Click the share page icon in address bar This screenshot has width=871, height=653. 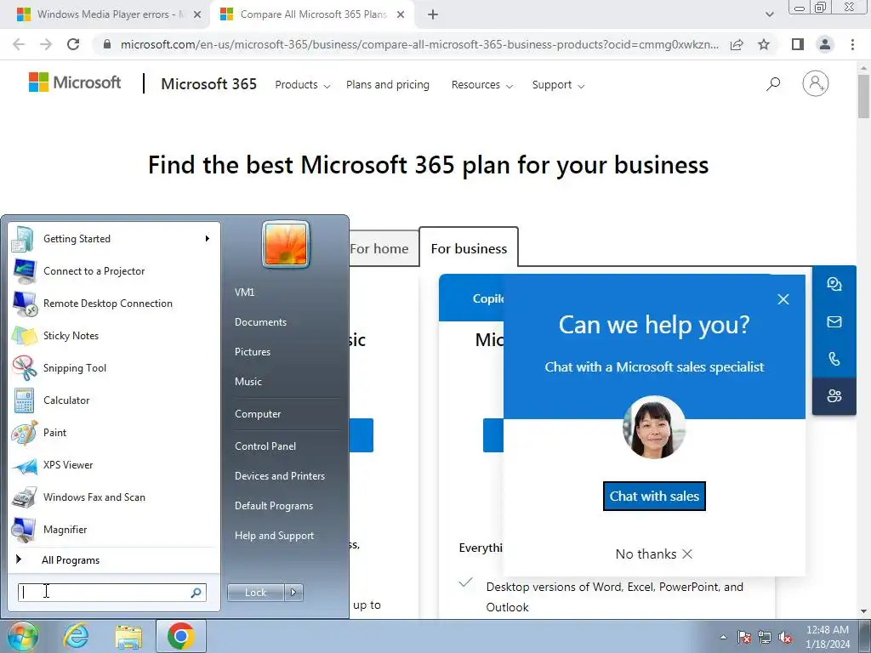737,44
